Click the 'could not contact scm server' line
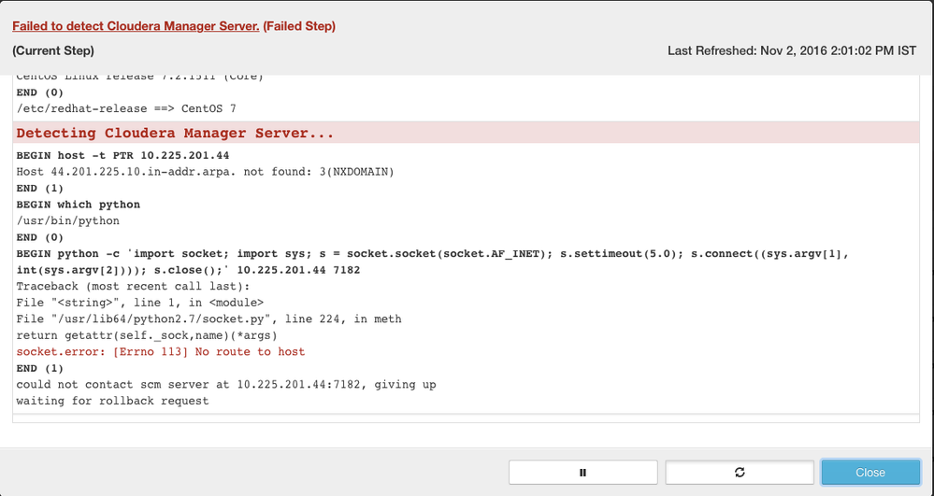 (226, 384)
